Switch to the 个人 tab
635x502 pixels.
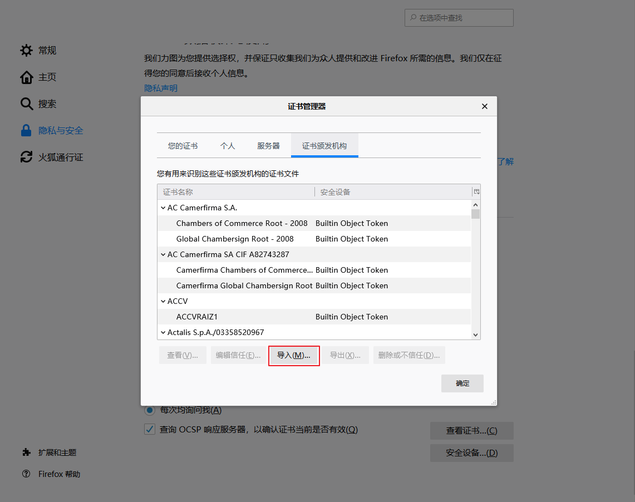pos(228,146)
